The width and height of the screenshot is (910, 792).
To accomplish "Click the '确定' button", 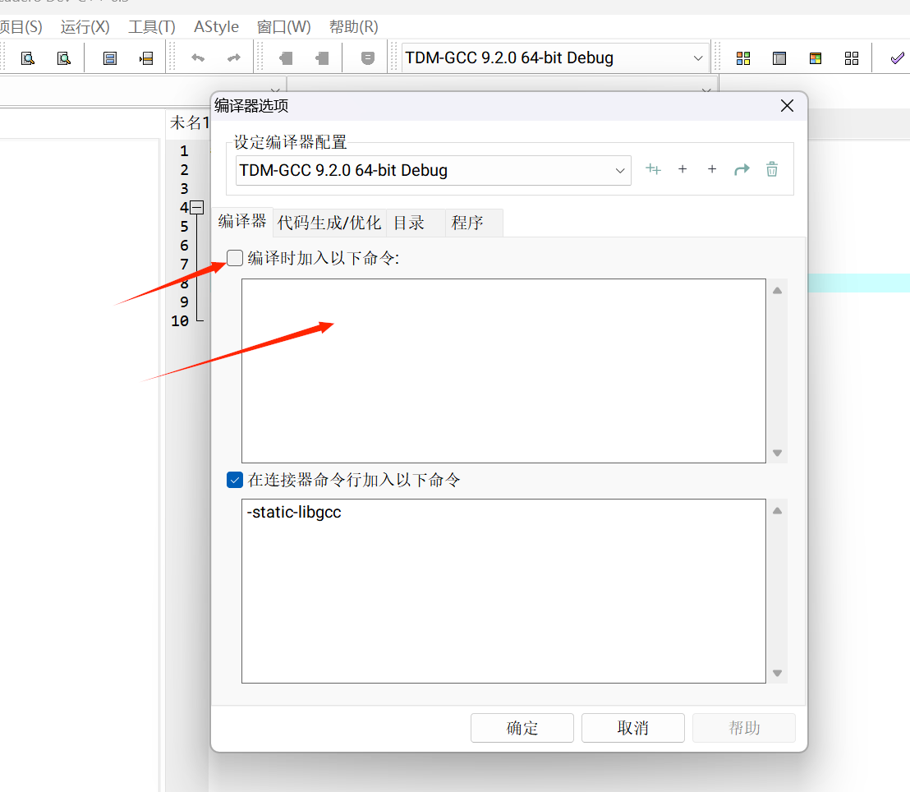I will 522,728.
